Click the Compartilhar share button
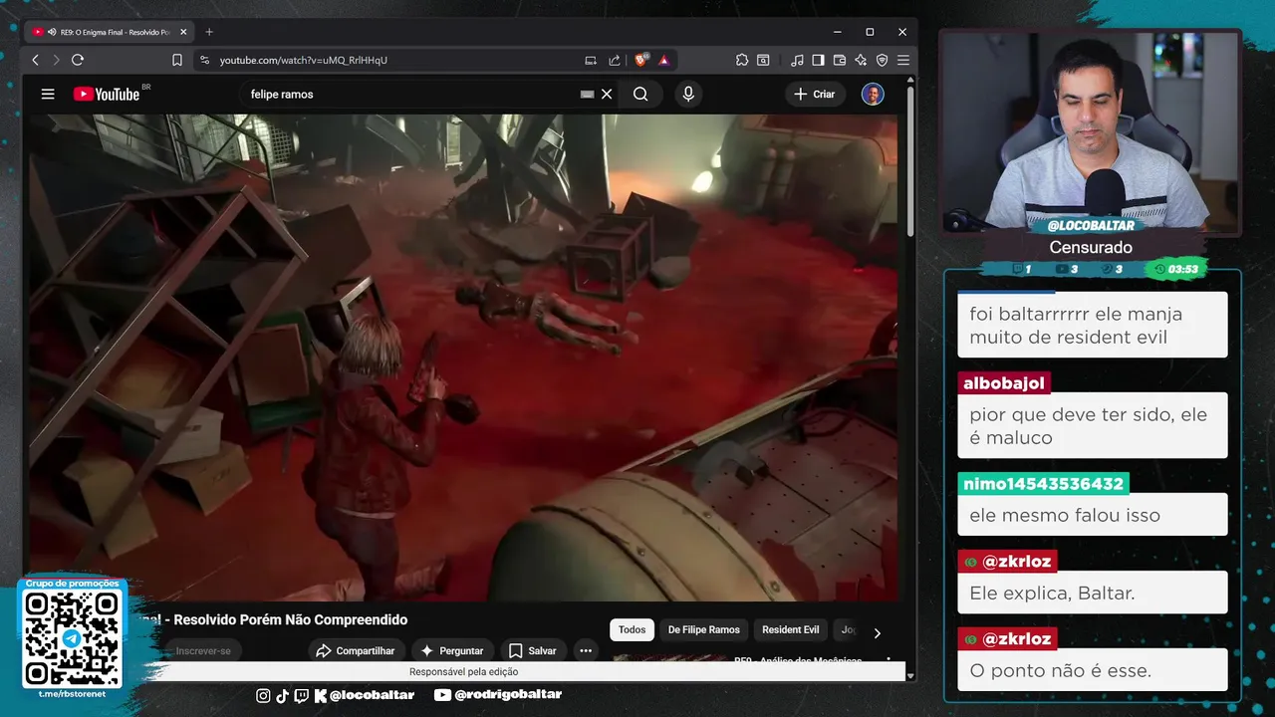 click(356, 650)
